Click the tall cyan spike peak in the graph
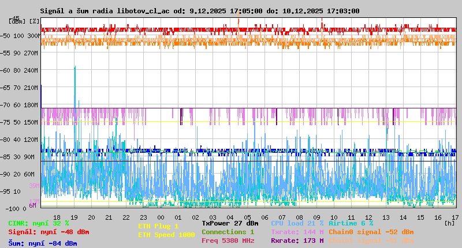Image resolution: width=462 pixels, height=248 pixels. coord(75,67)
